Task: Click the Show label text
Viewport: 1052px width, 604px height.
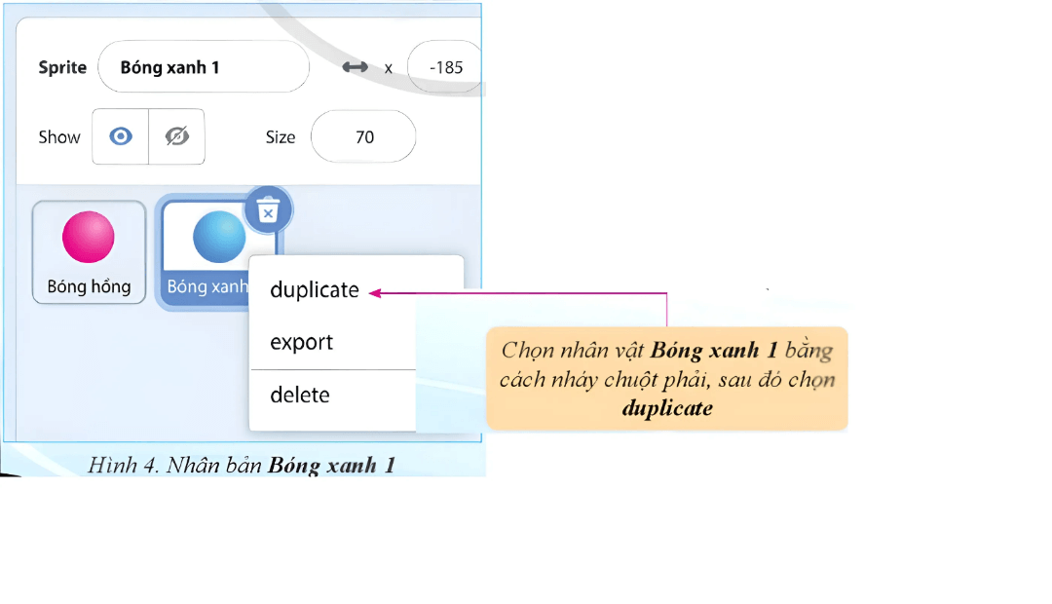Action: click(x=59, y=137)
